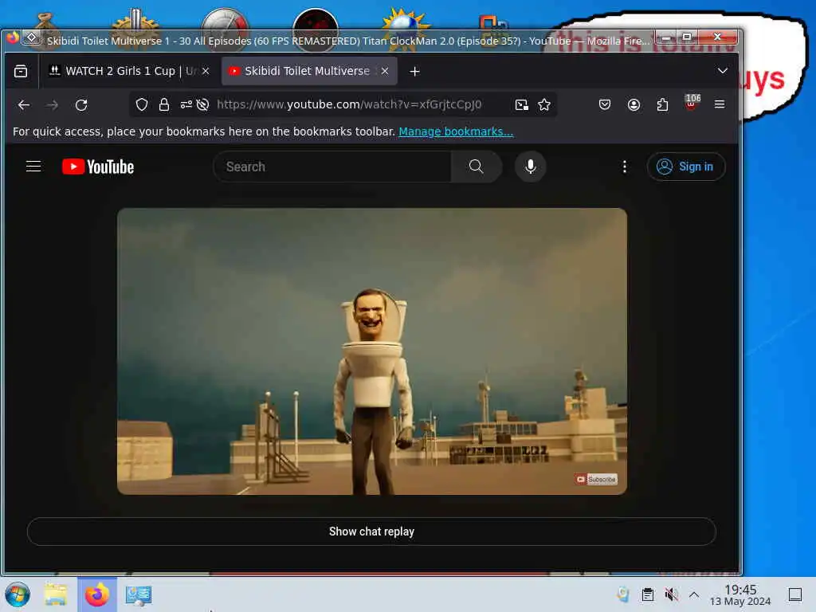Open file manager from taskbar

click(55, 594)
